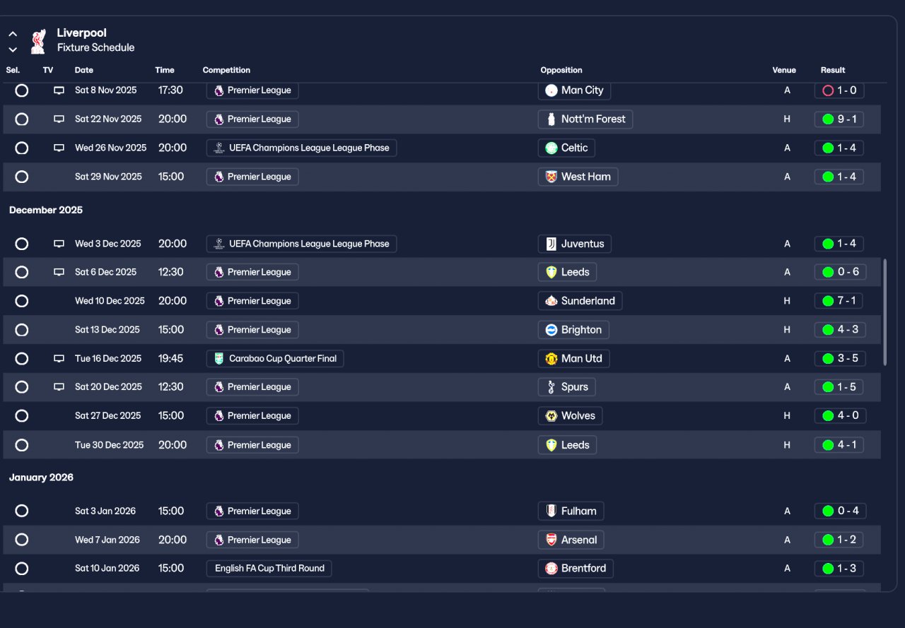Click the "January 2026" month heading
Viewport: 905px width, 628px height.
click(41, 478)
